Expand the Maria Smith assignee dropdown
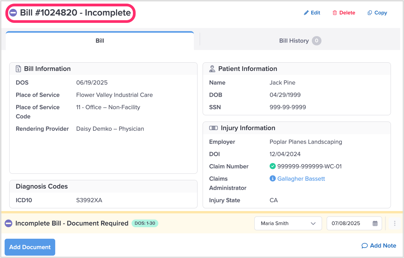Image resolution: width=404 pixels, height=258 pixels. (x=288, y=223)
